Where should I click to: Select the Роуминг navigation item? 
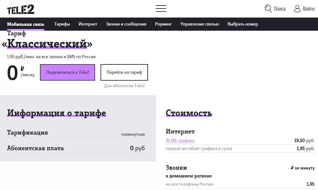coord(163,24)
